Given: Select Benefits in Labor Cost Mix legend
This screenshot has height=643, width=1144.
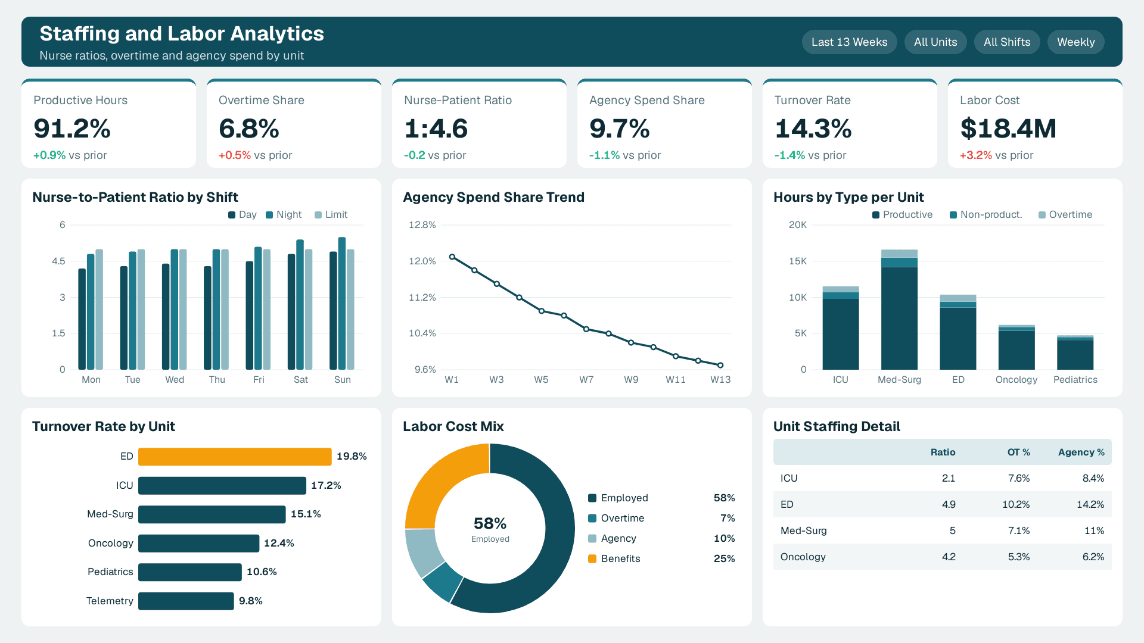Looking at the screenshot, I should 661,559.
